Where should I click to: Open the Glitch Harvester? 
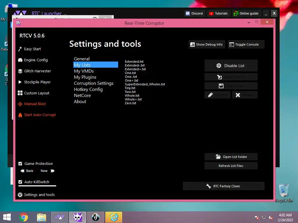34,71
